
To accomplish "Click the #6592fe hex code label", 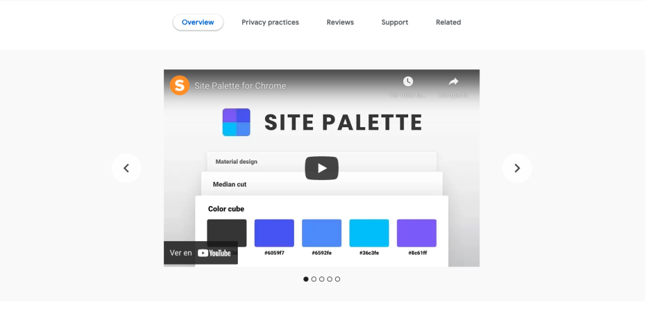I will click(322, 253).
